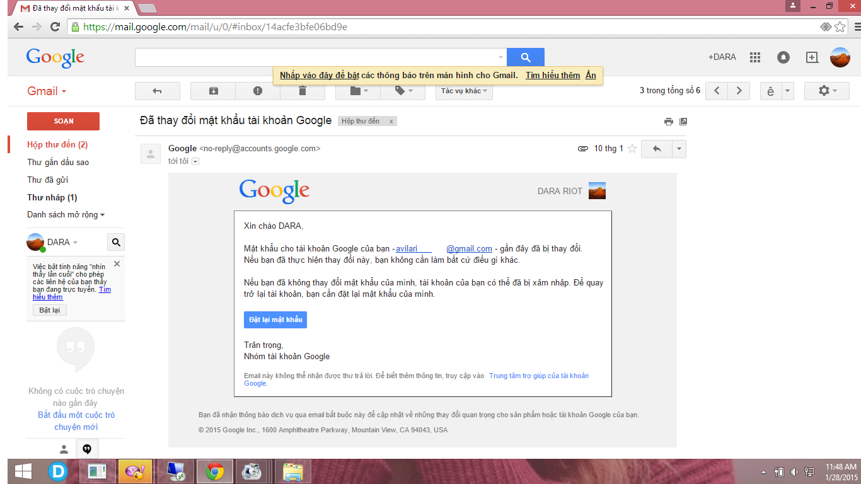This screenshot has height=484, width=861.
Task: Click the 'Bật lại' button
Action: click(49, 310)
